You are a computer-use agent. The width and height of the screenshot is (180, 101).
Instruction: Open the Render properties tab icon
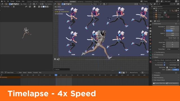(150, 28)
